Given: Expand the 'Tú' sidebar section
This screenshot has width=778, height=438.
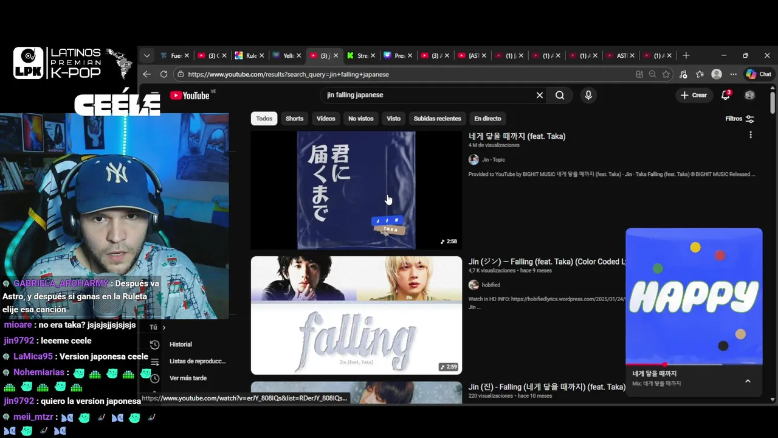Looking at the screenshot, I should pos(158,327).
